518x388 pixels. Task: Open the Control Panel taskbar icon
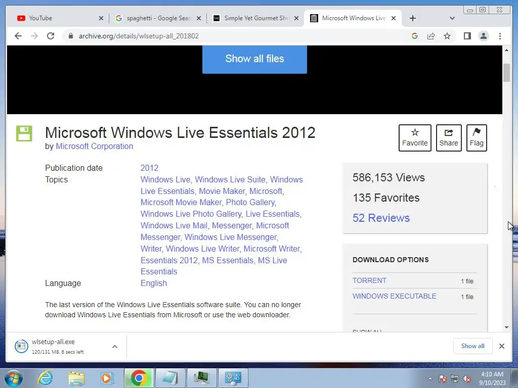233,378
